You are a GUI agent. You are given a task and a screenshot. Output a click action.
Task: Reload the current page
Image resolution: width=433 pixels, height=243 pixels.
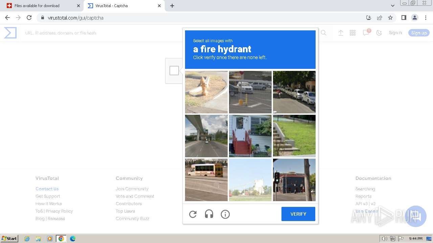(x=29, y=18)
